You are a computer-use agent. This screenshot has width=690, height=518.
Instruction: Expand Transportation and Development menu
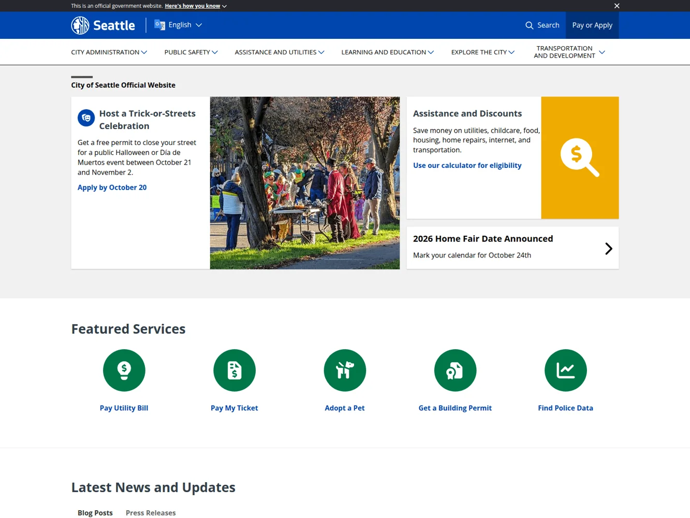point(569,52)
